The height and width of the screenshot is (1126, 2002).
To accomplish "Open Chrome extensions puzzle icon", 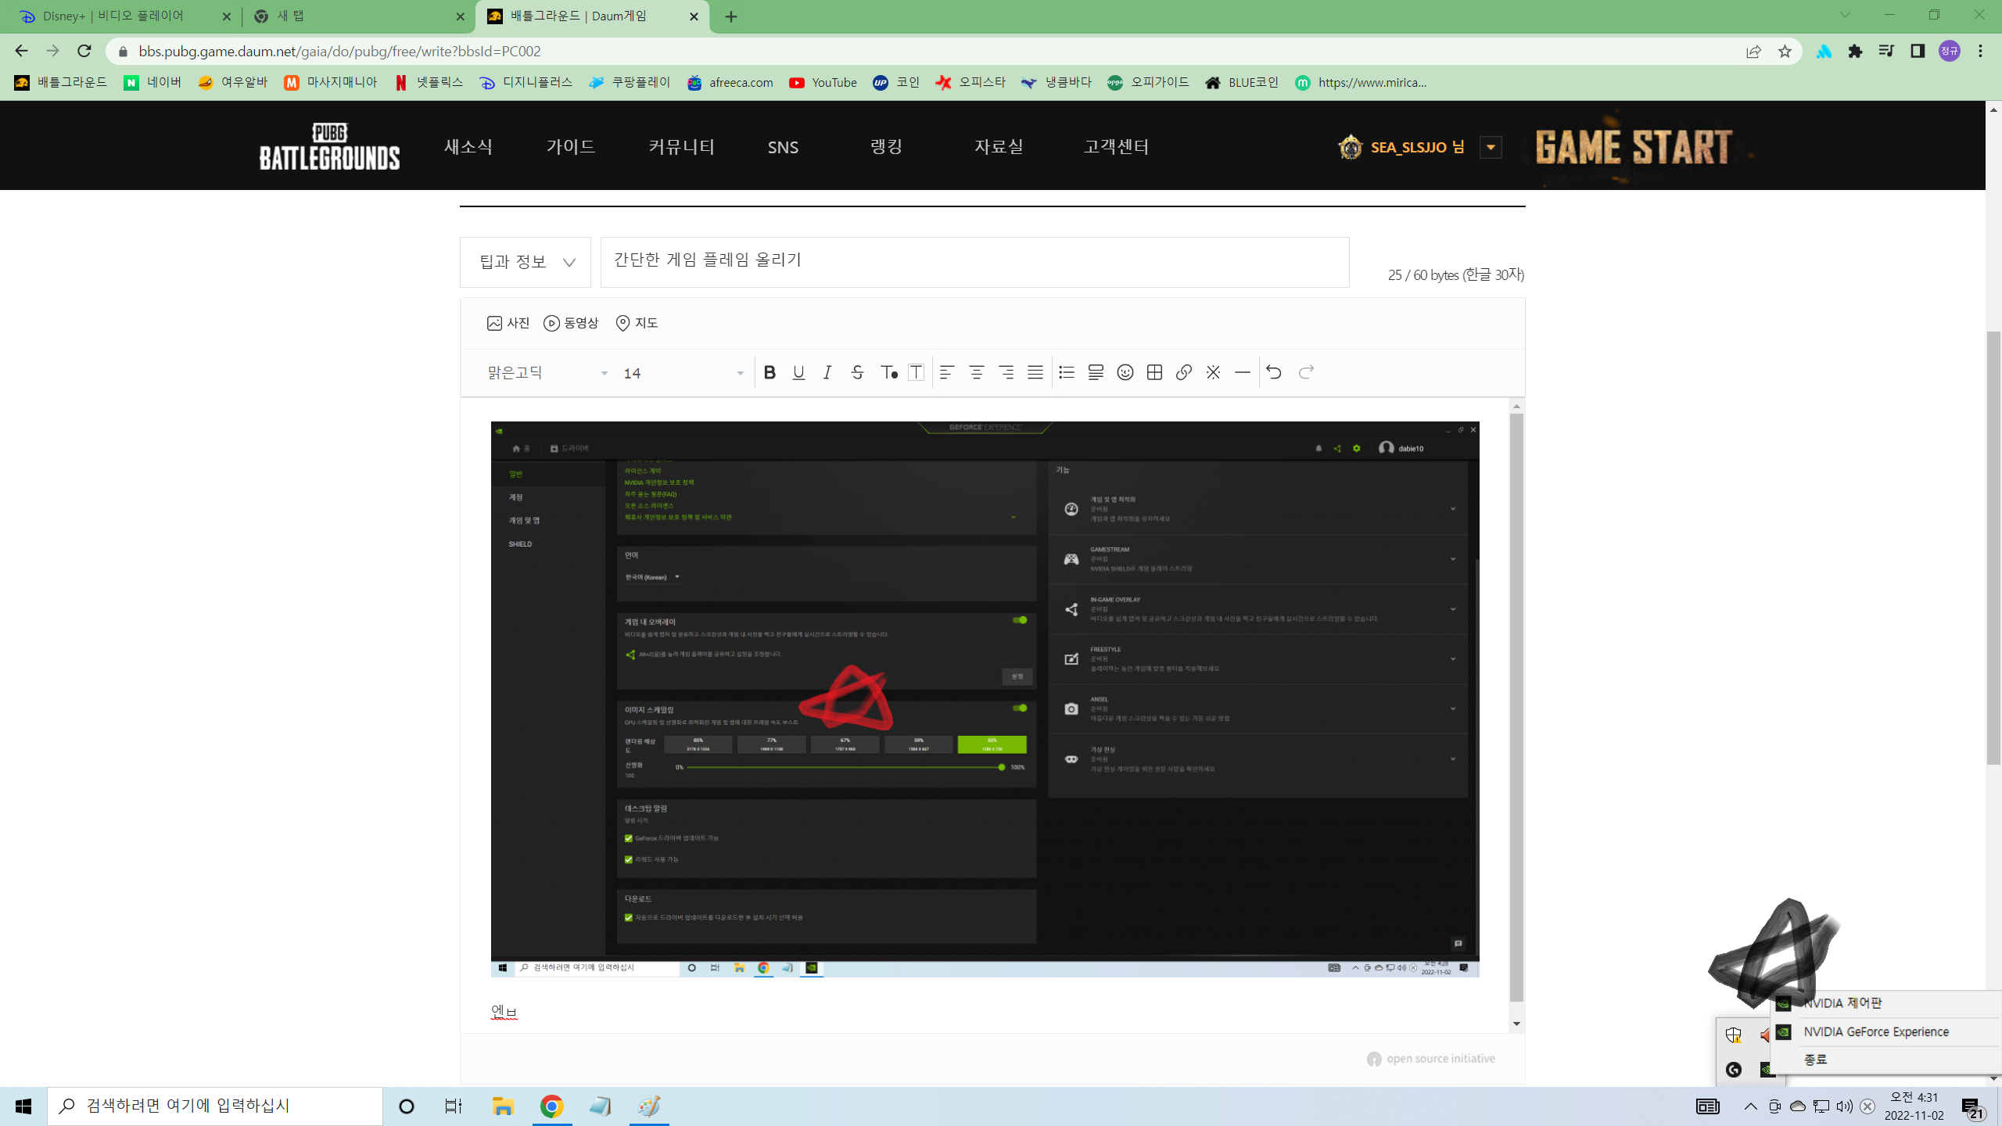I will (1855, 51).
